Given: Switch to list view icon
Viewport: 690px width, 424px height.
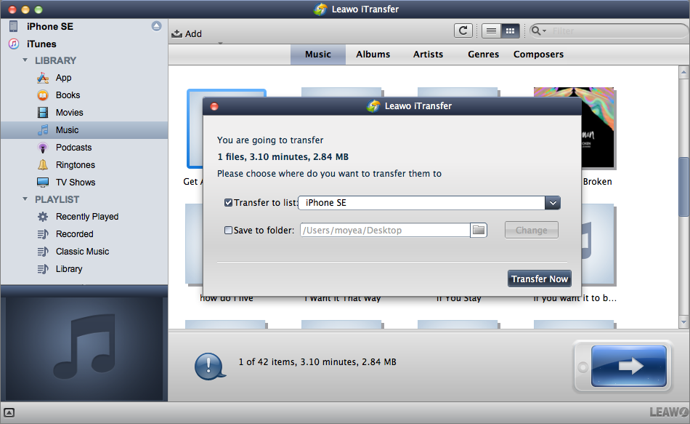Looking at the screenshot, I should (x=491, y=31).
